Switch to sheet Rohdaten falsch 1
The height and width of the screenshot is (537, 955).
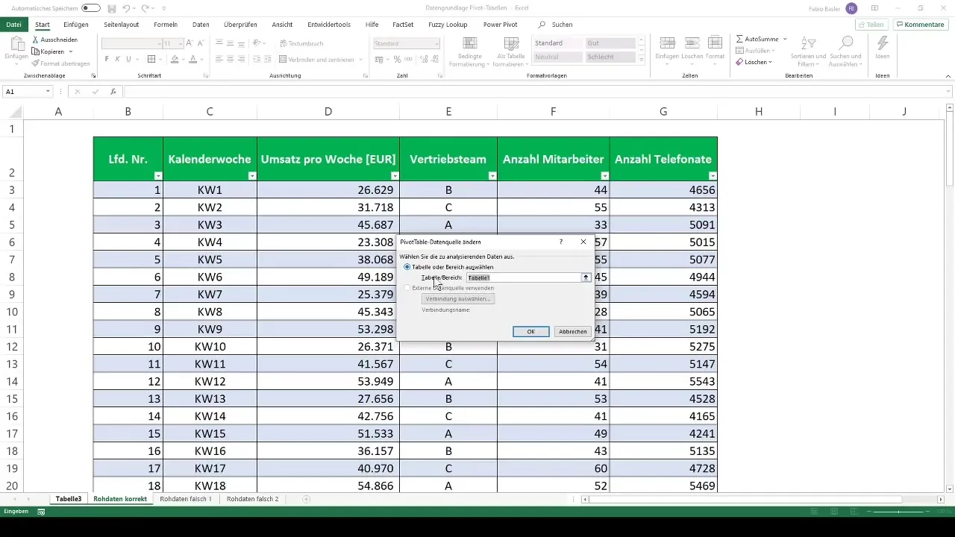186,499
